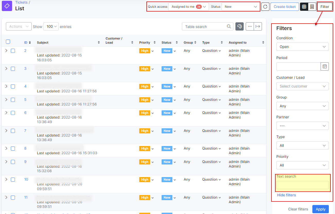Switch to stacked list view icon
335x214 pixels.
point(312,7)
